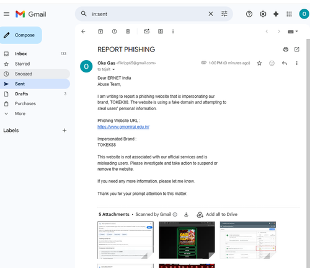Open the dark casino attachment thumbnail

[x=187, y=240]
